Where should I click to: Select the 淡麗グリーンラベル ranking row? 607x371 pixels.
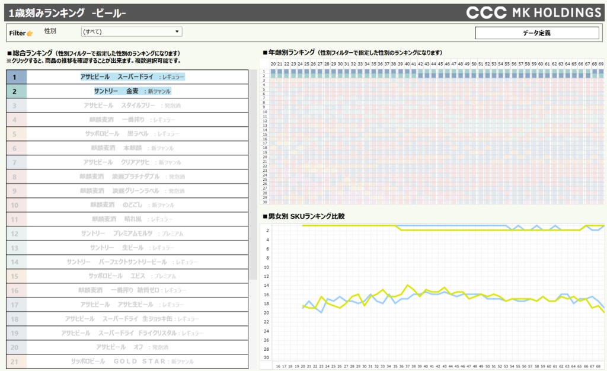click(127, 191)
